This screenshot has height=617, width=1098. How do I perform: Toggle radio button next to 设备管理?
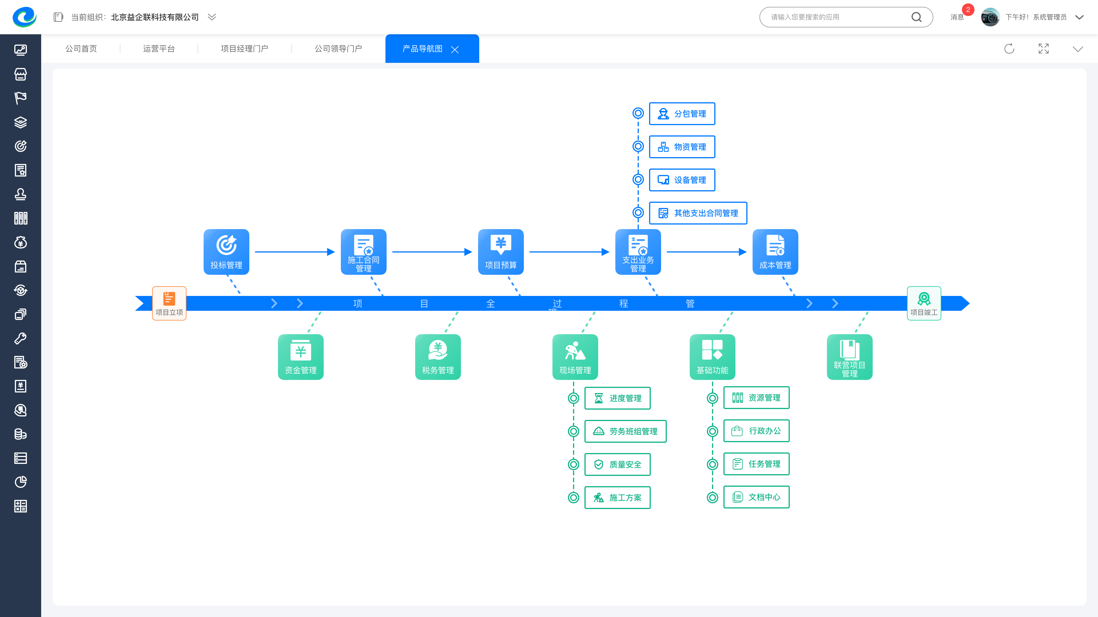tap(638, 179)
